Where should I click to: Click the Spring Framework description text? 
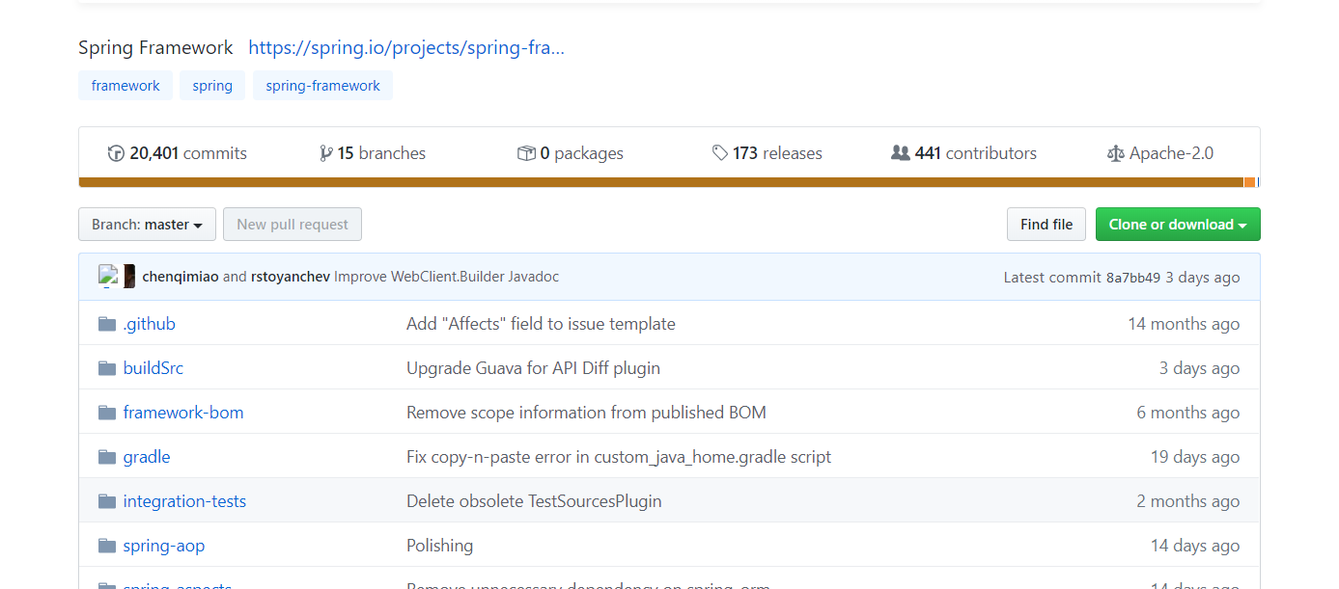pyautogui.click(x=155, y=47)
